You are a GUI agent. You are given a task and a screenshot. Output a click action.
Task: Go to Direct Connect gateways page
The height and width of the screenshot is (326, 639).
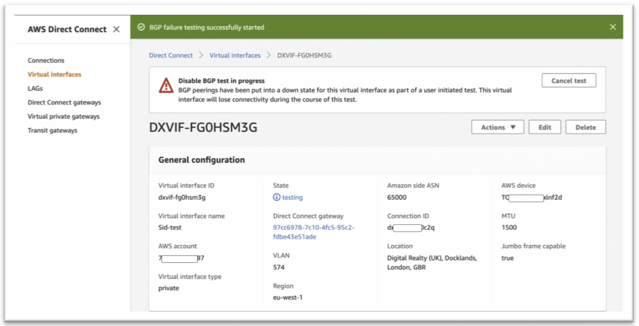click(64, 102)
